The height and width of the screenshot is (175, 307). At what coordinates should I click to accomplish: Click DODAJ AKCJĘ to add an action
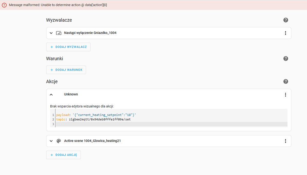point(63,155)
